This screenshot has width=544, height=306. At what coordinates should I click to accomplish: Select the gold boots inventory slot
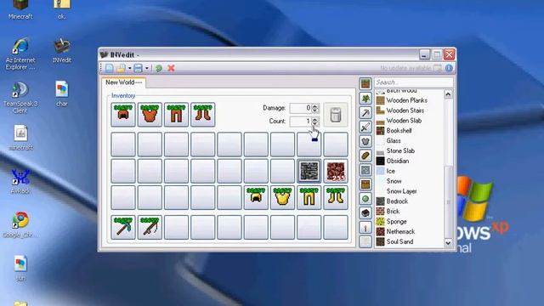click(x=336, y=197)
